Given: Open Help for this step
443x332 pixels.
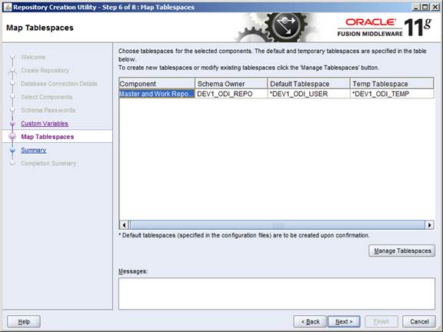Looking at the screenshot, I should coord(24,321).
